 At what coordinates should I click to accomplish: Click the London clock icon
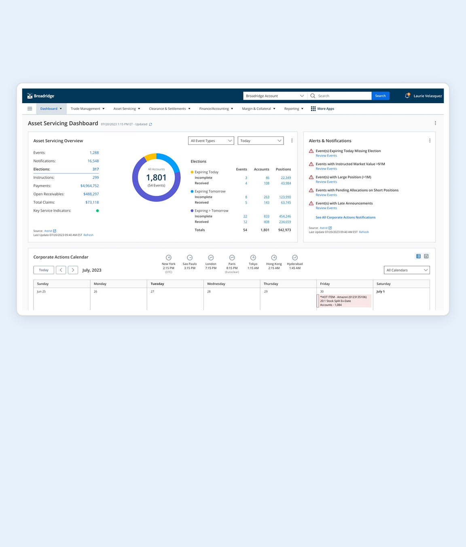pyautogui.click(x=211, y=258)
